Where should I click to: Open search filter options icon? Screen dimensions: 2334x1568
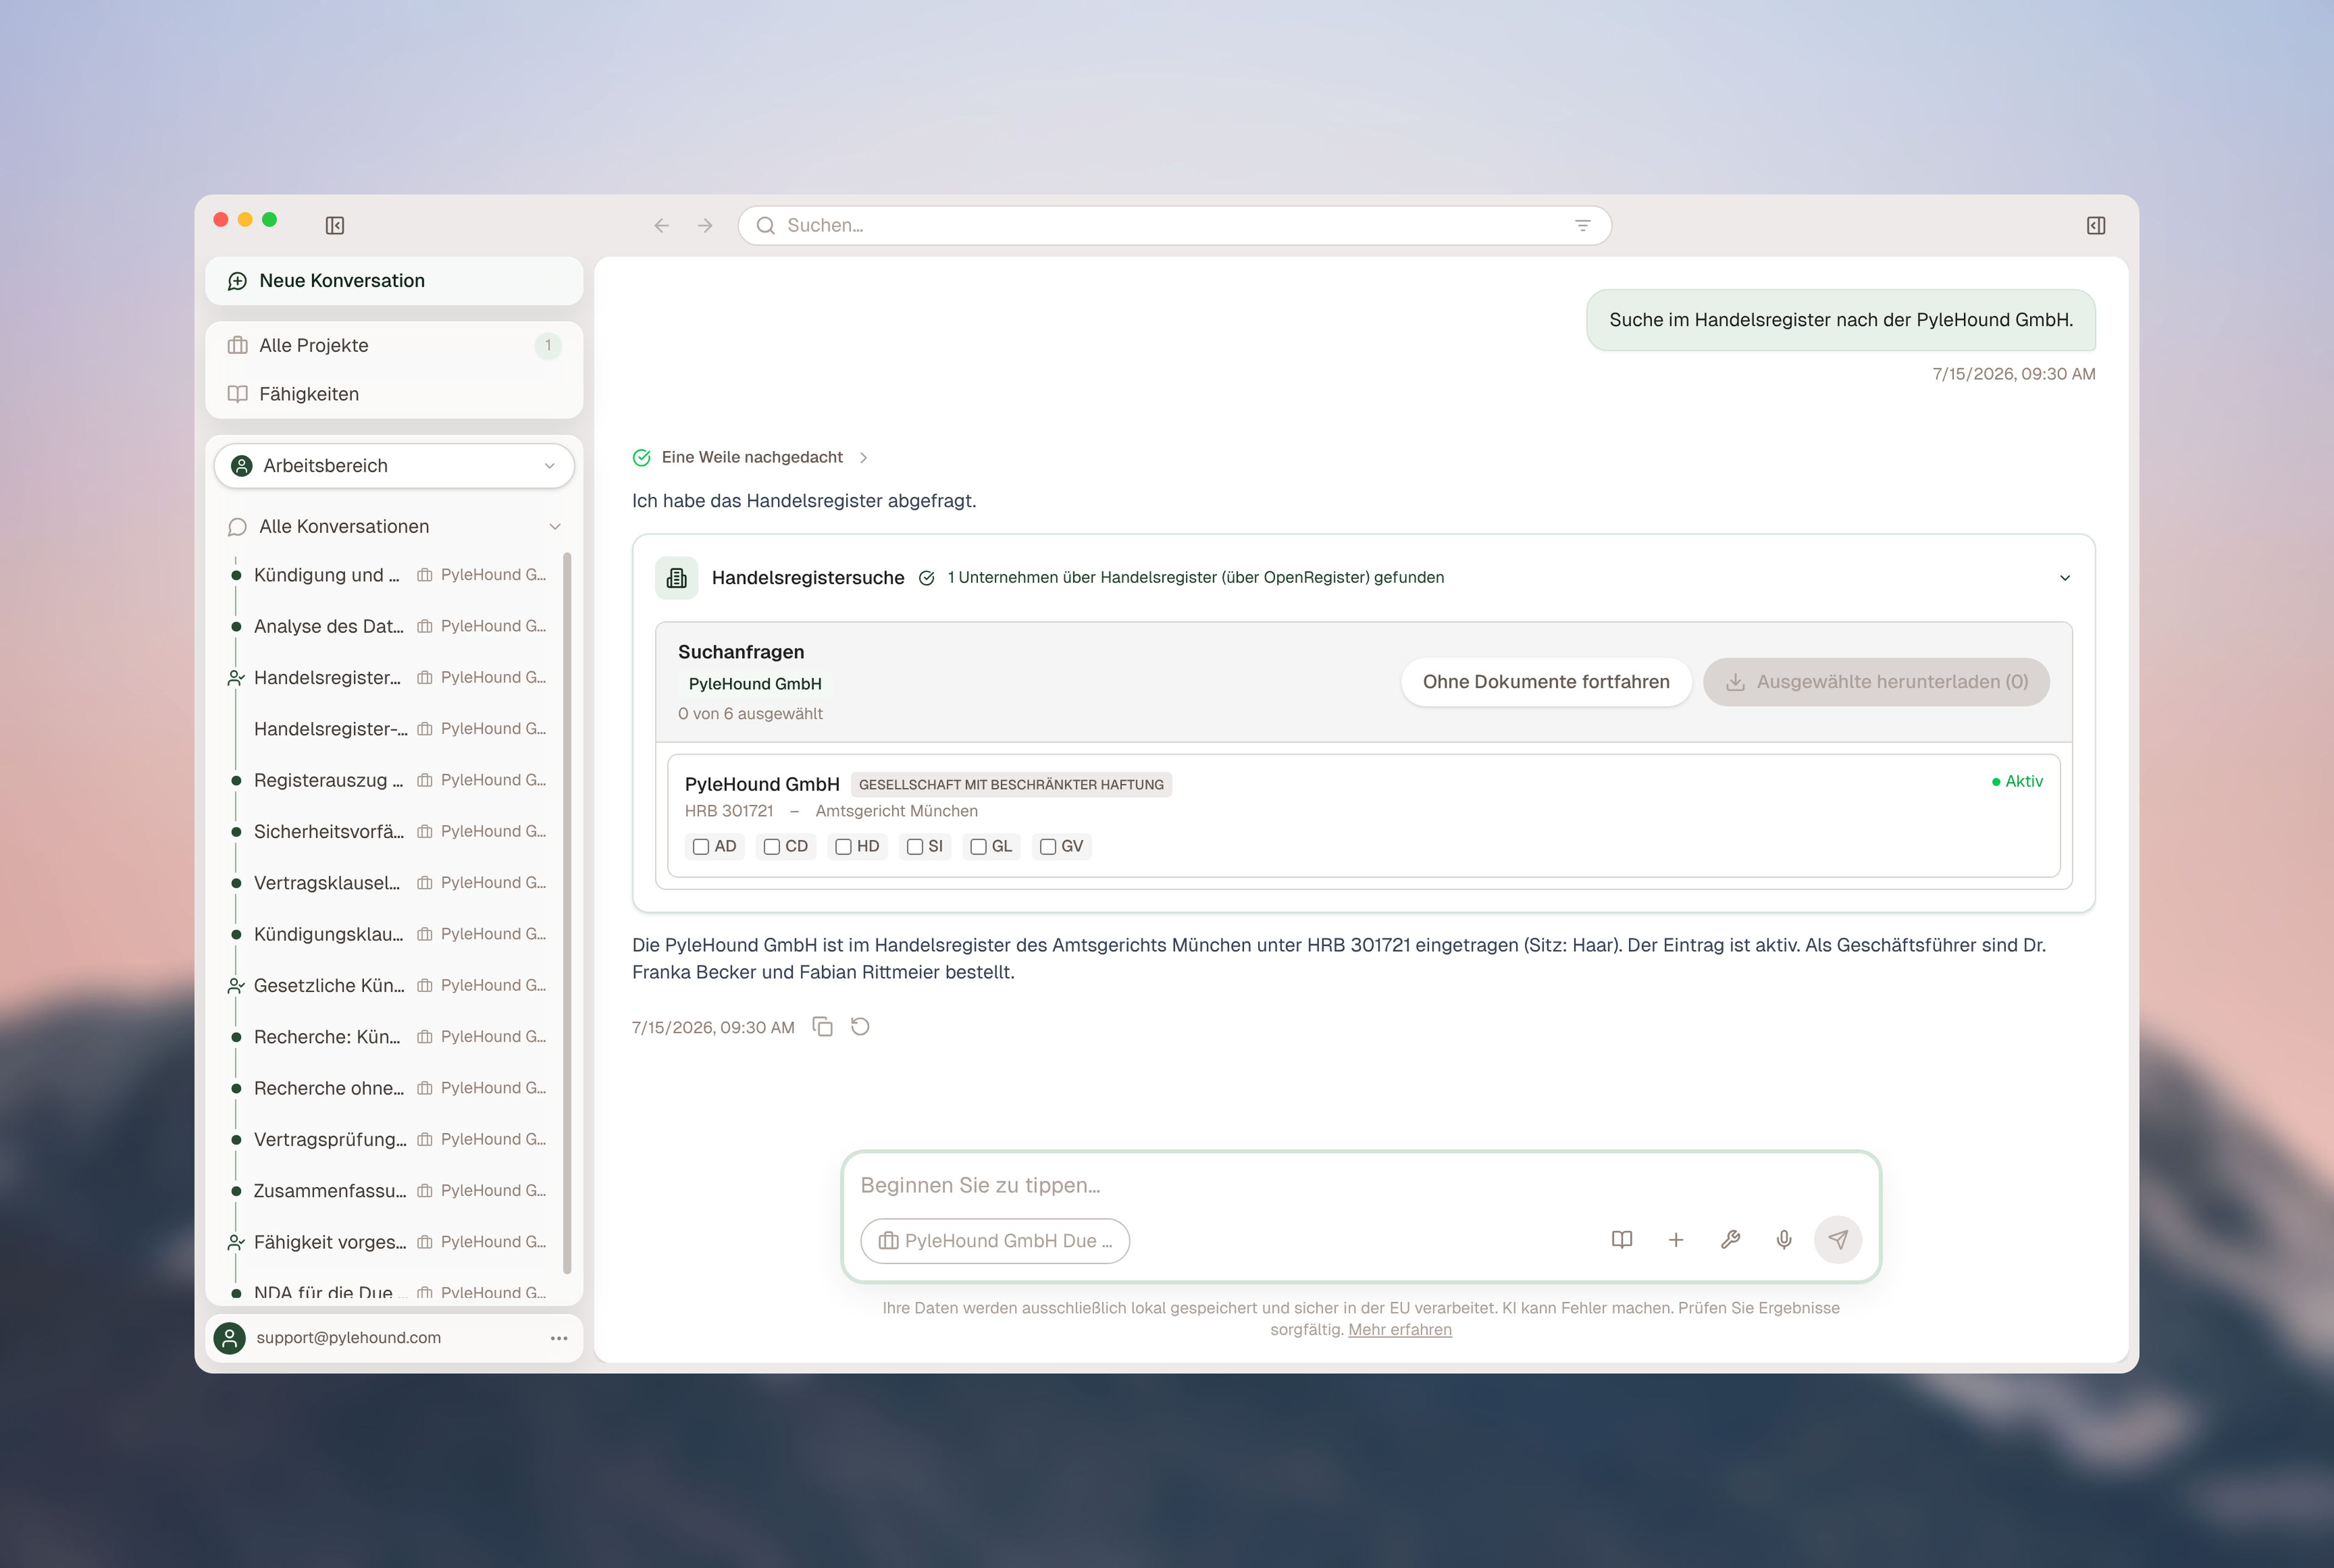[x=1582, y=225]
